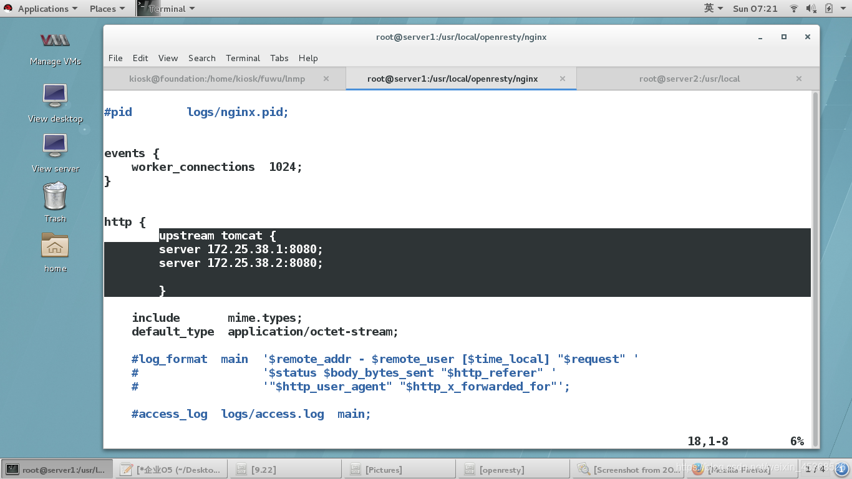
Task: Click the '6%' file position indicator
Action: tap(797, 442)
